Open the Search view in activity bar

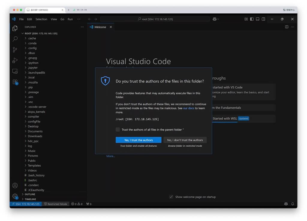[15, 39]
